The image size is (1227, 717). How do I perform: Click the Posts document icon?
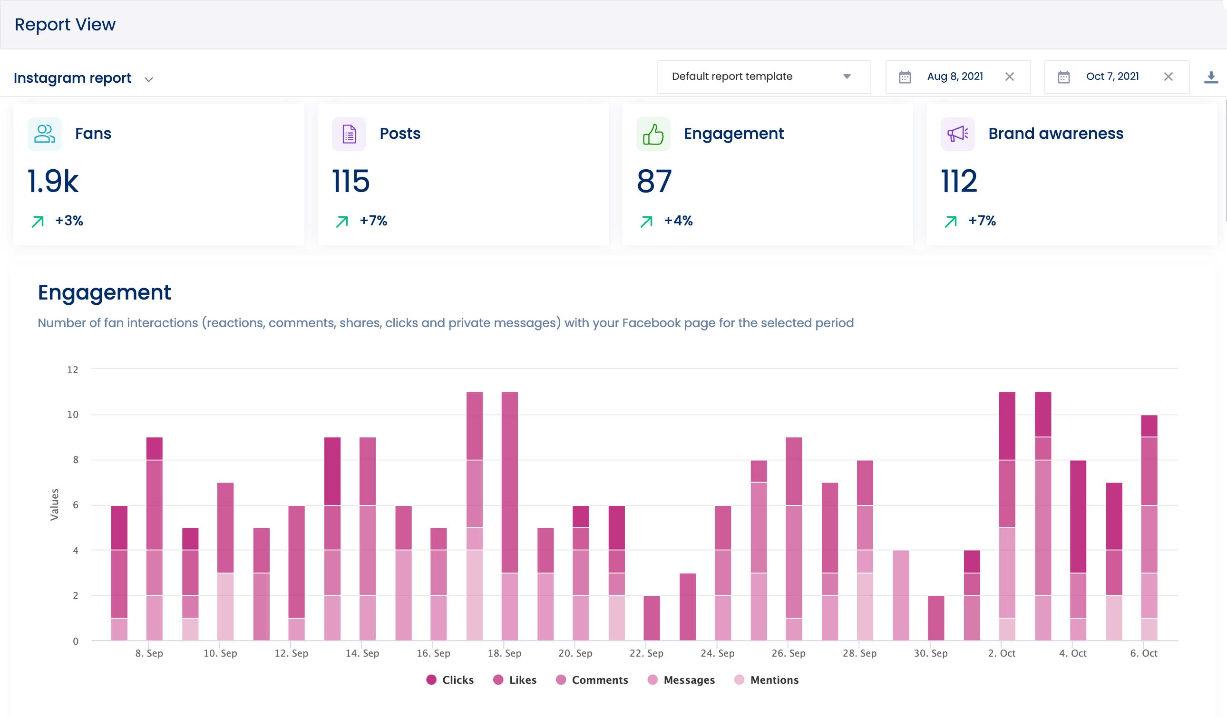pos(349,134)
